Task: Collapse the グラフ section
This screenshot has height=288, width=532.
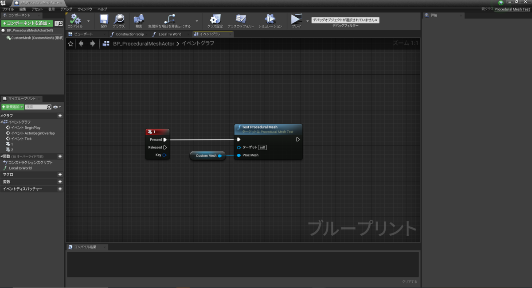Action: pos(2,116)
